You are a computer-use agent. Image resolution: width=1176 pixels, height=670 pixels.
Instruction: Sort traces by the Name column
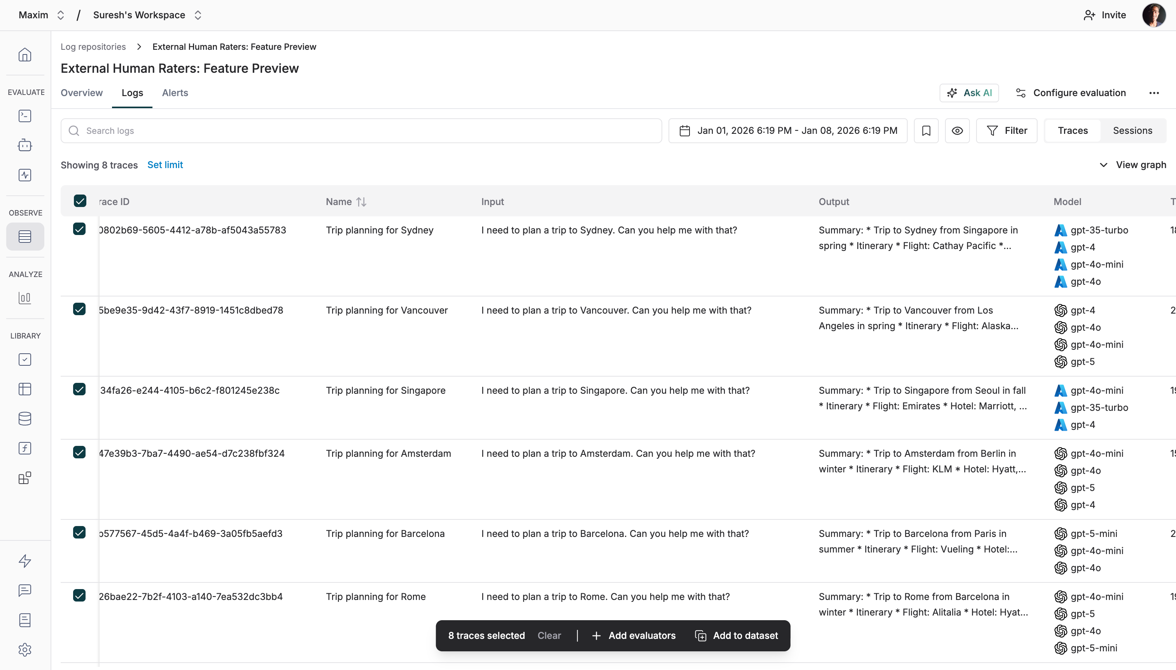tap(345, 202)
